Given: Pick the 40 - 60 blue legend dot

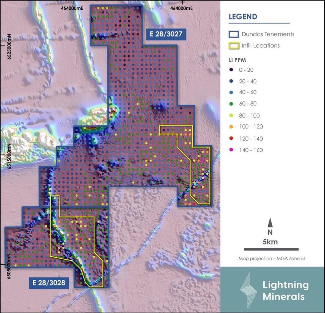Looking at the screenshot, I should click(x=231, y=92).
